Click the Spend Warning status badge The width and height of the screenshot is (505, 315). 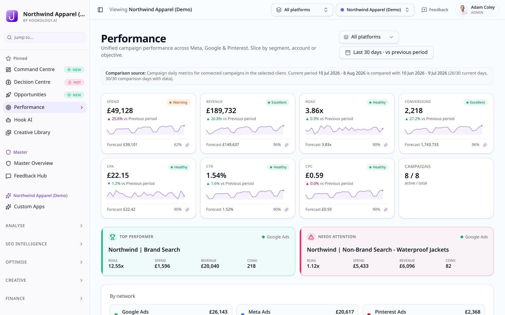coord(178,102)
